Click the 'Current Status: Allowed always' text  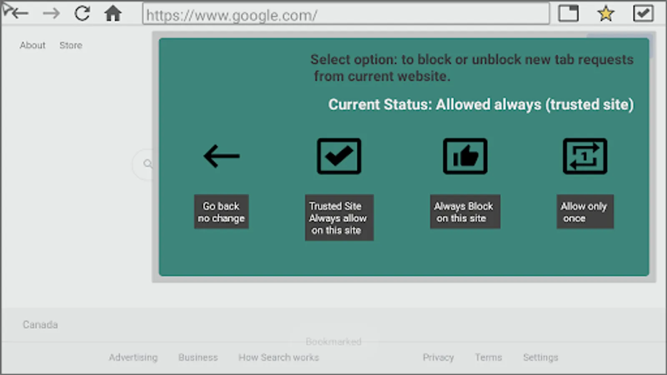pyautogui.click(x=481, y=104)
